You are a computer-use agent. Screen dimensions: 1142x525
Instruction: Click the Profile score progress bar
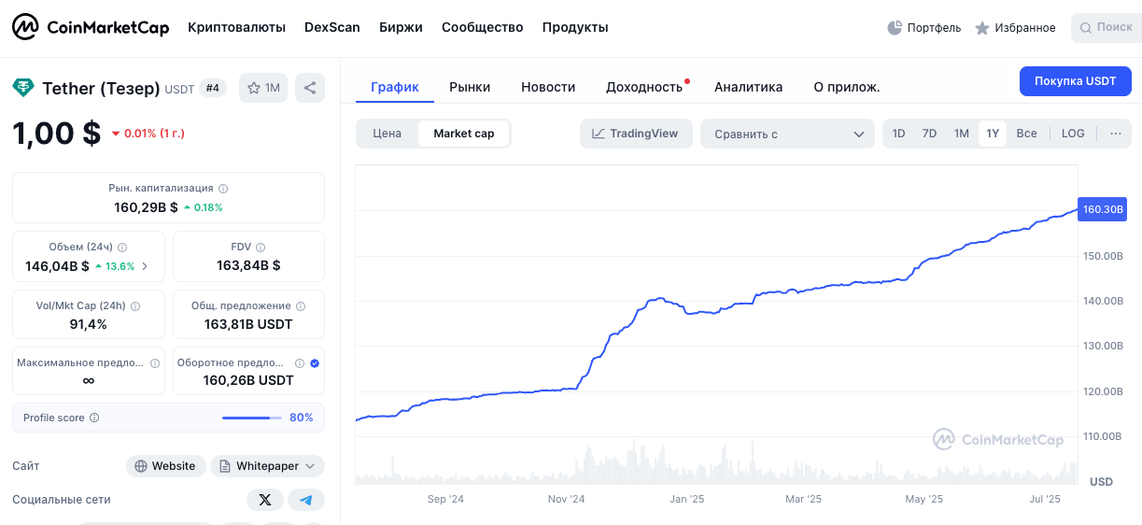[251, 419]
